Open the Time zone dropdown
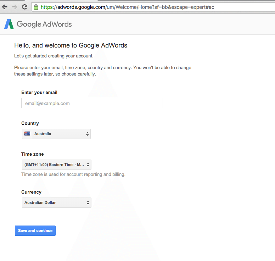The width and height of the screenshot is (275, 261). [57, 165]
